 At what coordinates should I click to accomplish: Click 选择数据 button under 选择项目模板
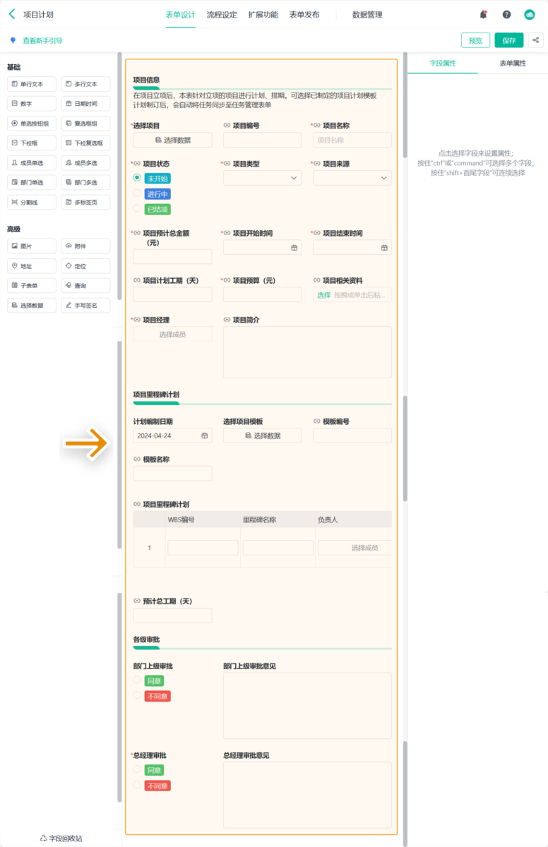(x=262, y=435)
